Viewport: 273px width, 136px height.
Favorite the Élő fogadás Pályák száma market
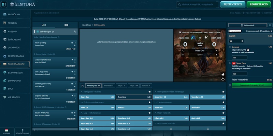pos(149,102)
